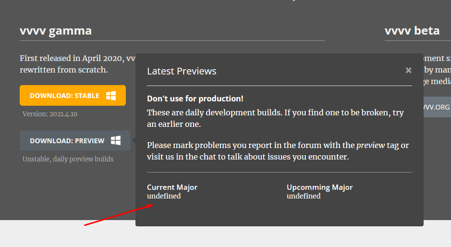Viewport: 451px width, 247px height.
Task: Click the "Version: 2021.4.10" text
Action: [50, 114]
